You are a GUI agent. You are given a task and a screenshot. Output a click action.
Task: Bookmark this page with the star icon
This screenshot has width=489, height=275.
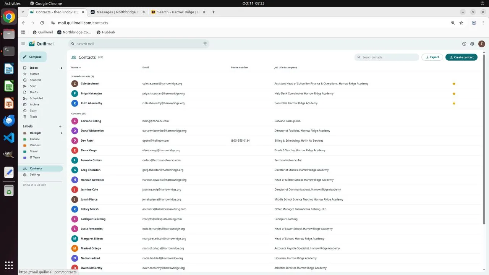click(x=461, y=23)
